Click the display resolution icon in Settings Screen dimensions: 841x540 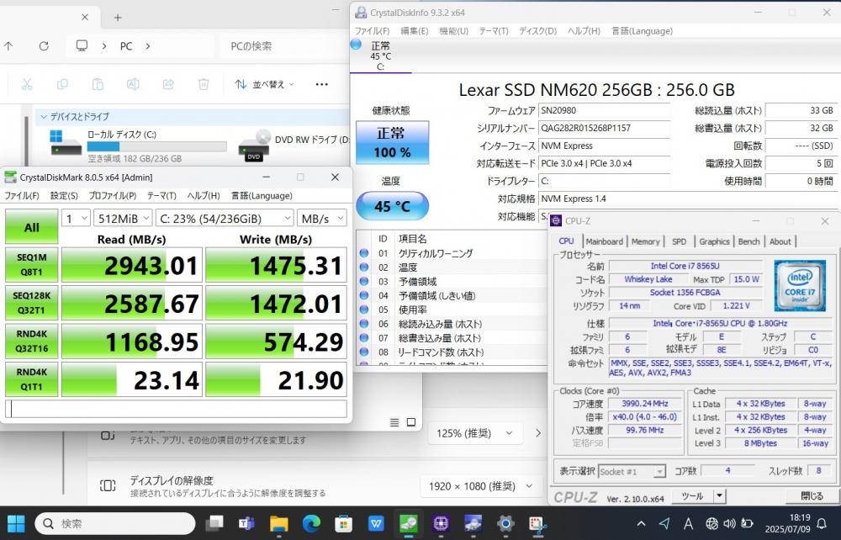108,486
